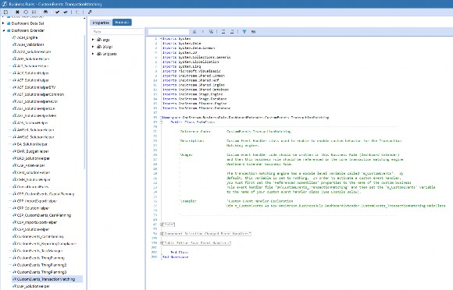Click the save (floppy disk) icon

(34, 12)
